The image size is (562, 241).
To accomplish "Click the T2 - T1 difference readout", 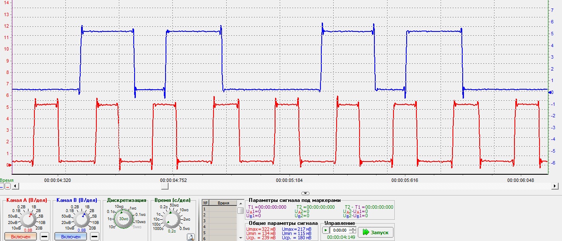I will point(369,207).
